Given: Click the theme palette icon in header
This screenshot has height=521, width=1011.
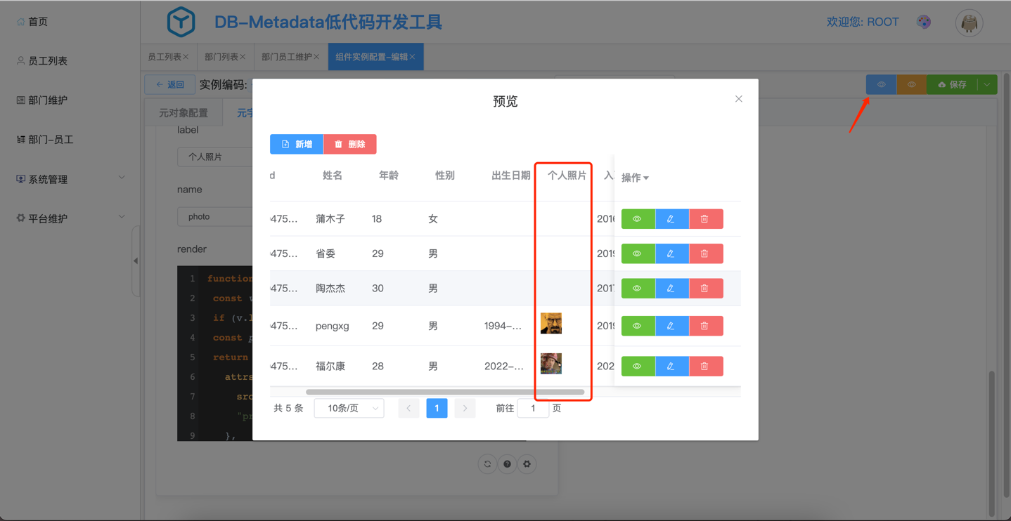Looking at the screenshot, I should coord(924,22).
